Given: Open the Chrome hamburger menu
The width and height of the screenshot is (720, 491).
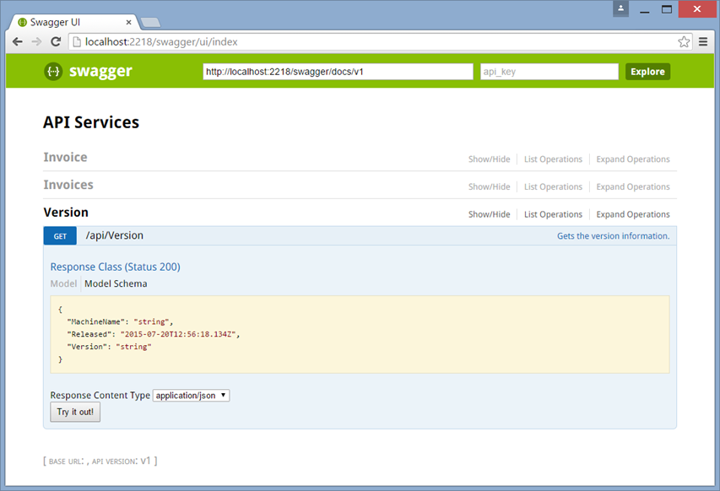Looking at the screenshot, I should pyautogui.click(x=703, y=41).
